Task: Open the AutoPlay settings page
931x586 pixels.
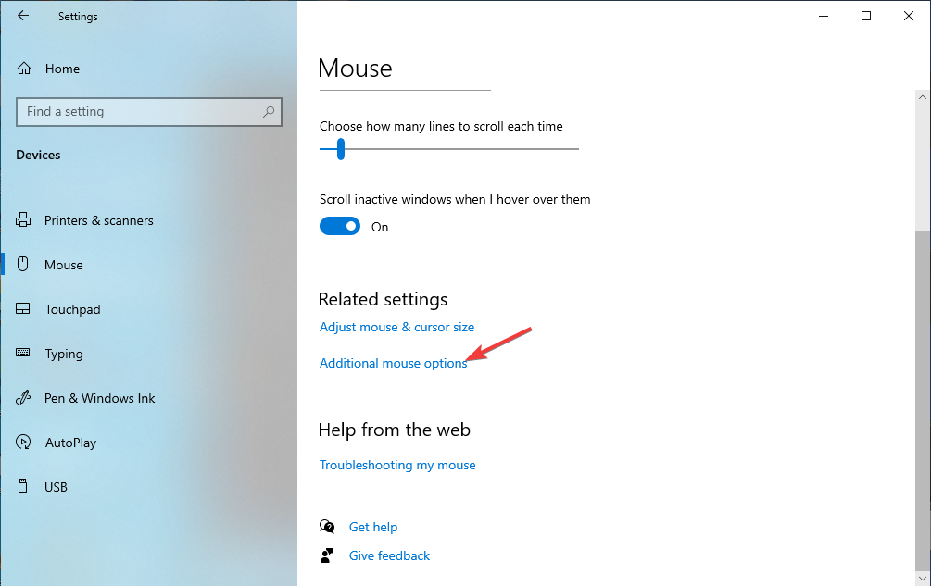Action: click(x=70, y=443)
